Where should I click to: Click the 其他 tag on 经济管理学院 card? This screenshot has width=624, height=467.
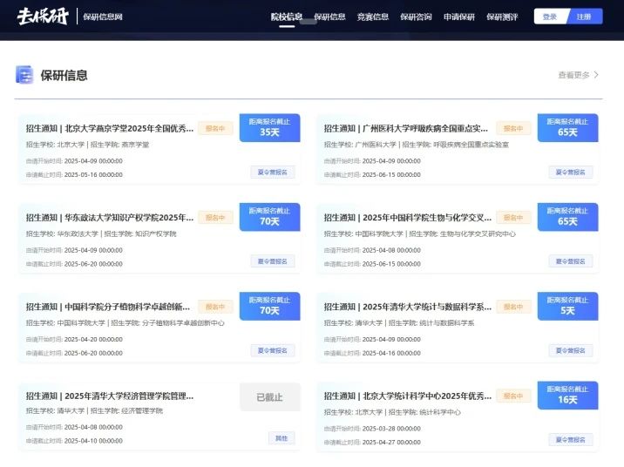click(x=281, y=438)
